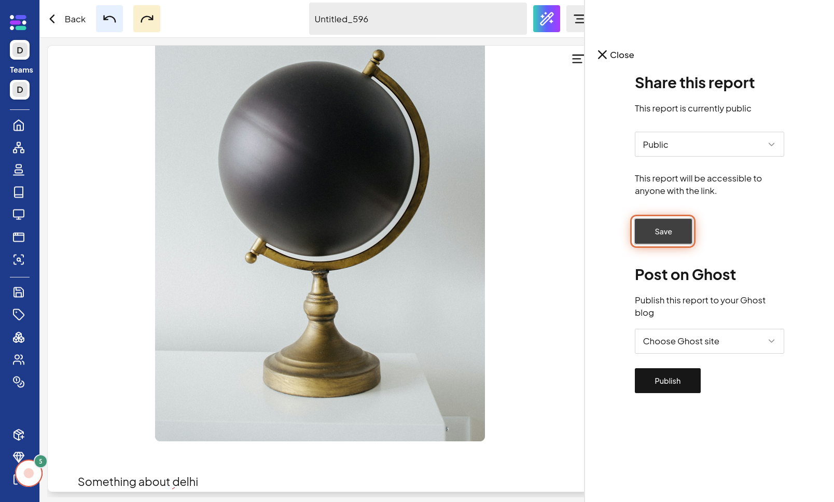Open the outline menu icon above the image

(x=577, y=59)
